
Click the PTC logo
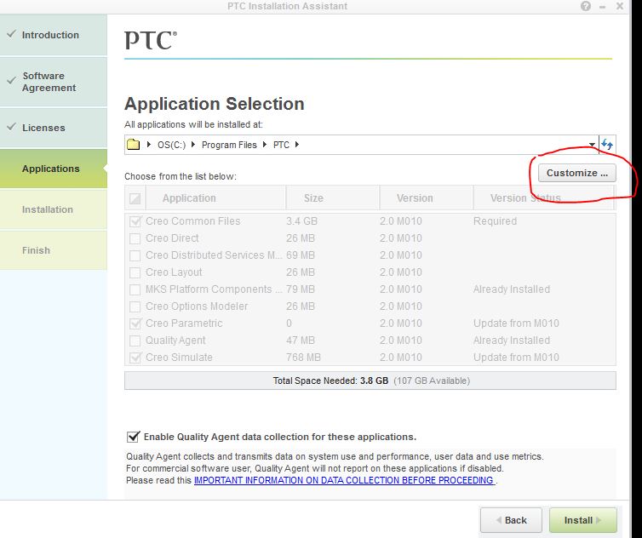151,40
